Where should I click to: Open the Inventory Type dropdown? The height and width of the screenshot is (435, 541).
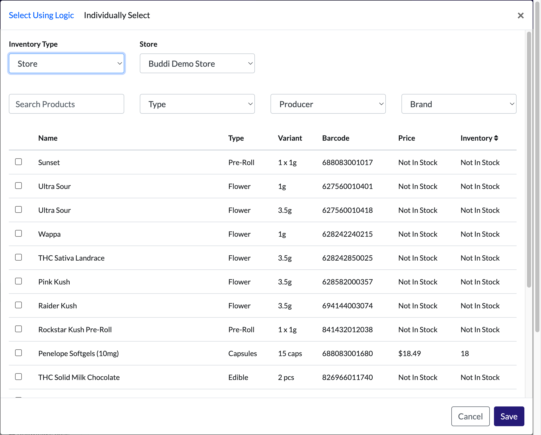67,64
